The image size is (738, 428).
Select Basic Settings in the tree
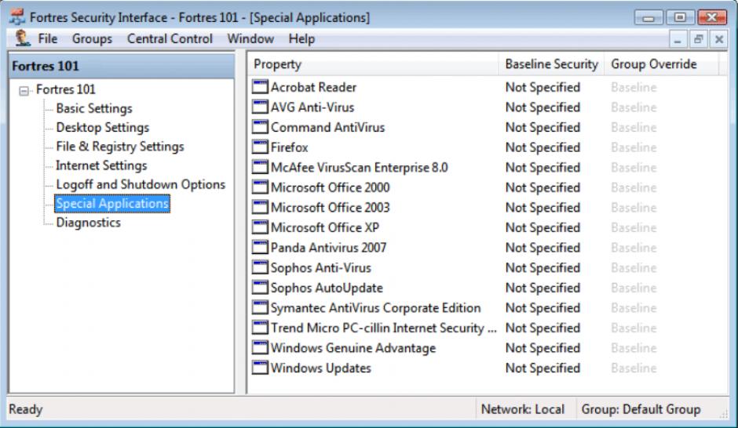(x=94, y=109)
